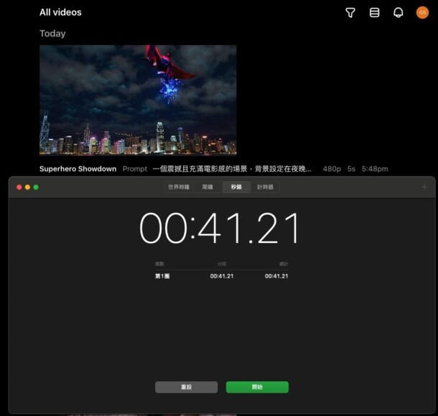Switch to the 計時器 timer tab
This screenshot has width=438, height=416.
pyautogui.click(x=266, y=187)
